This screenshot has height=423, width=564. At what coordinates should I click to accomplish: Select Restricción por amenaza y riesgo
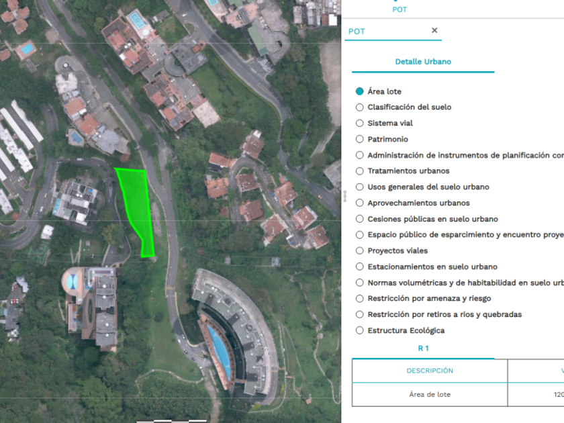pos(360,299)
